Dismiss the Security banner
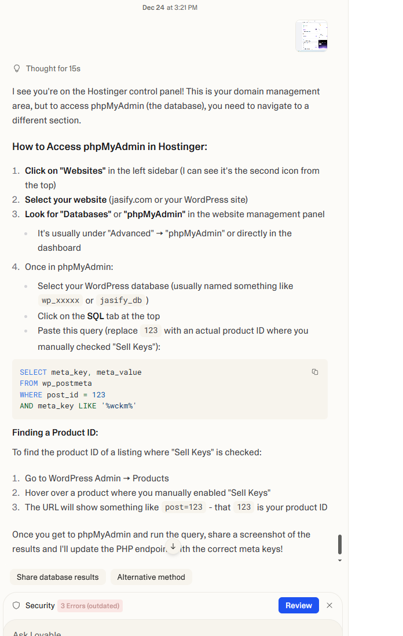The image size is (403, 636). [x=329, y=605]
